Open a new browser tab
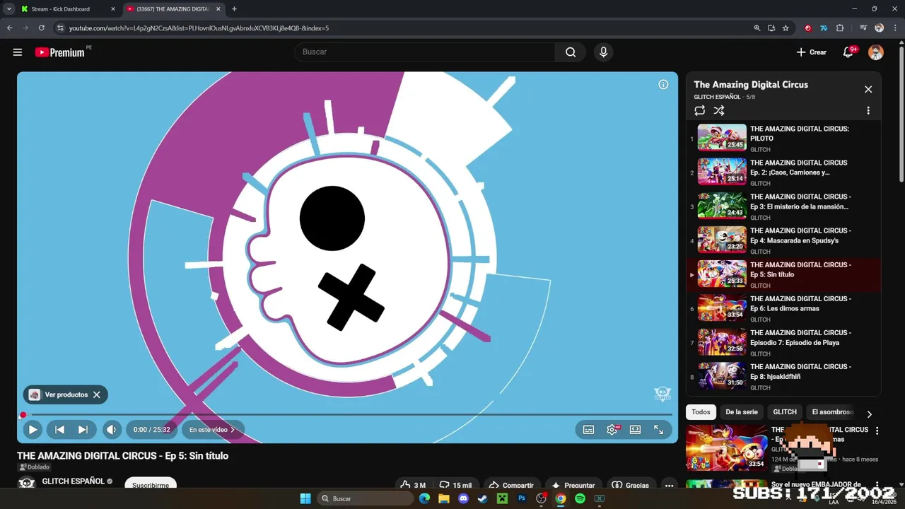 pyautogui.click(x=234, y=9)
